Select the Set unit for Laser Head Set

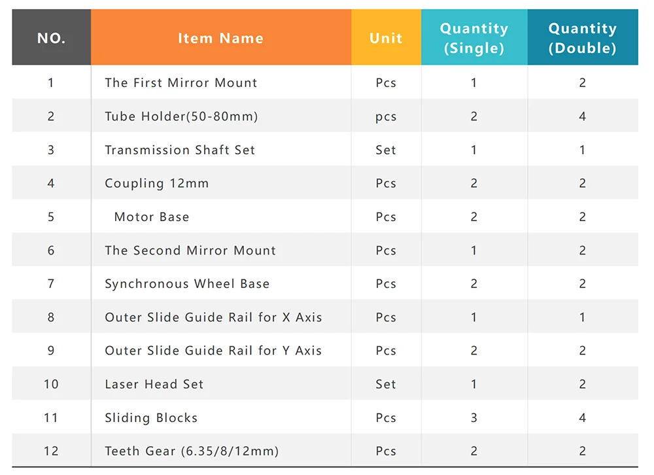(386, 384)
